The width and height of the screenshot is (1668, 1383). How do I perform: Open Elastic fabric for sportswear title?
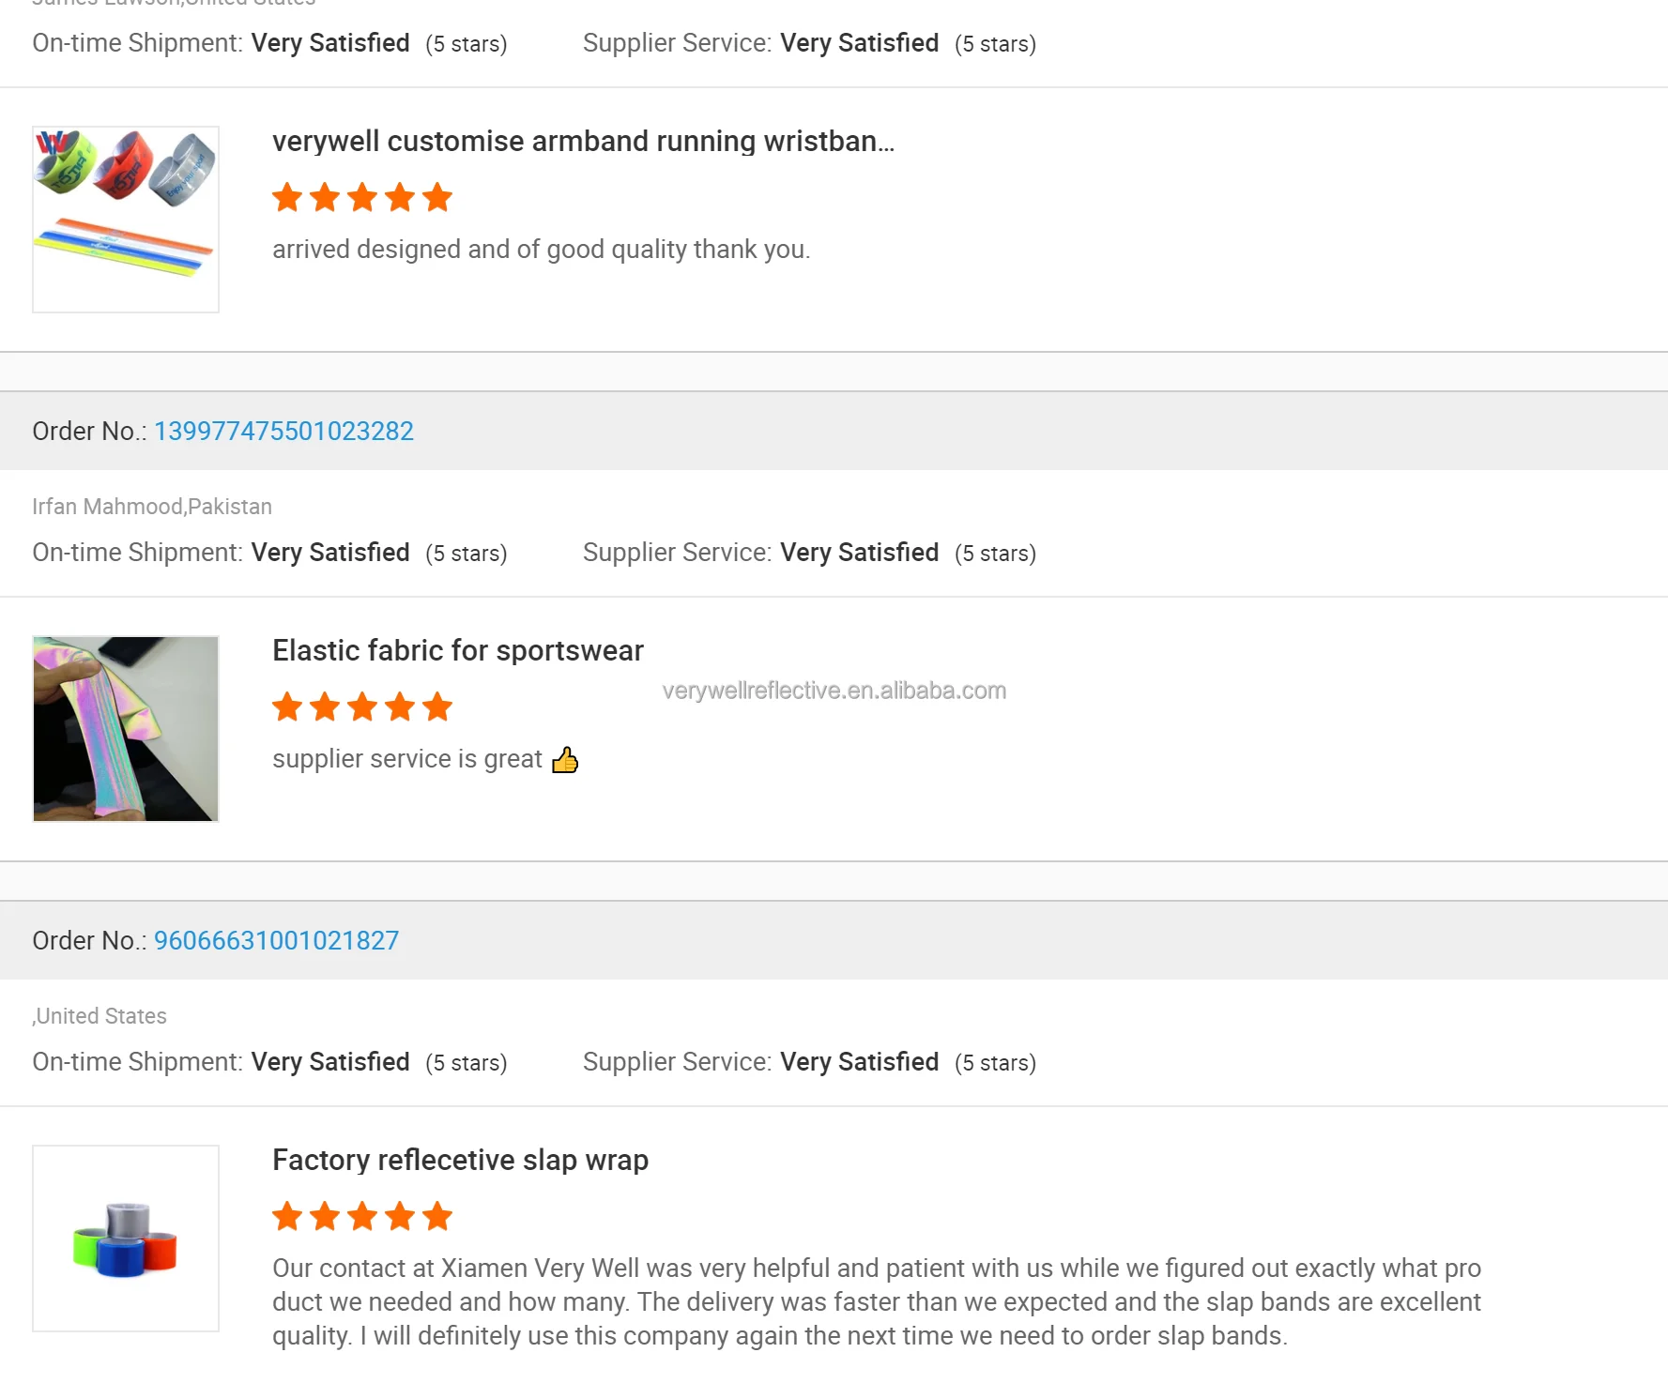tap(457, 650)
